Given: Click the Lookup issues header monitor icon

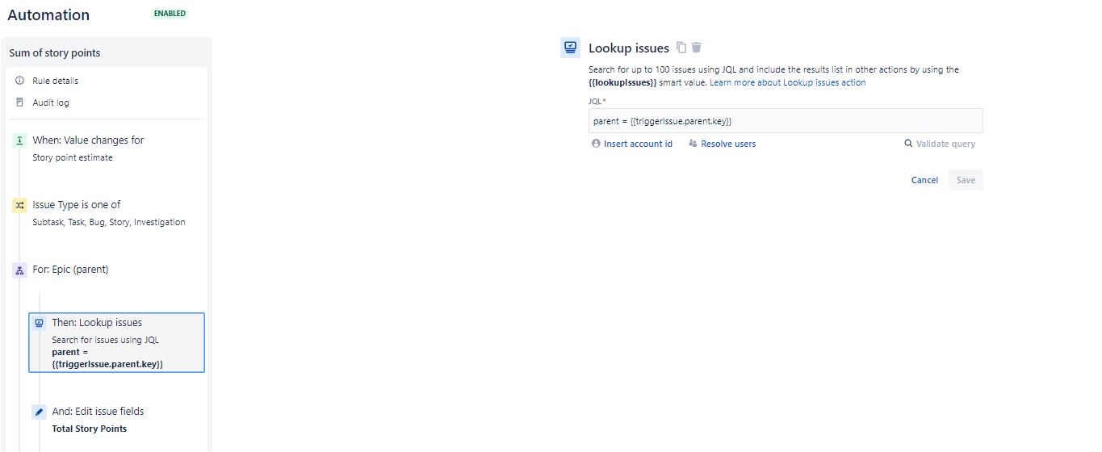Looking at the screenshot, I should point(571,48).
